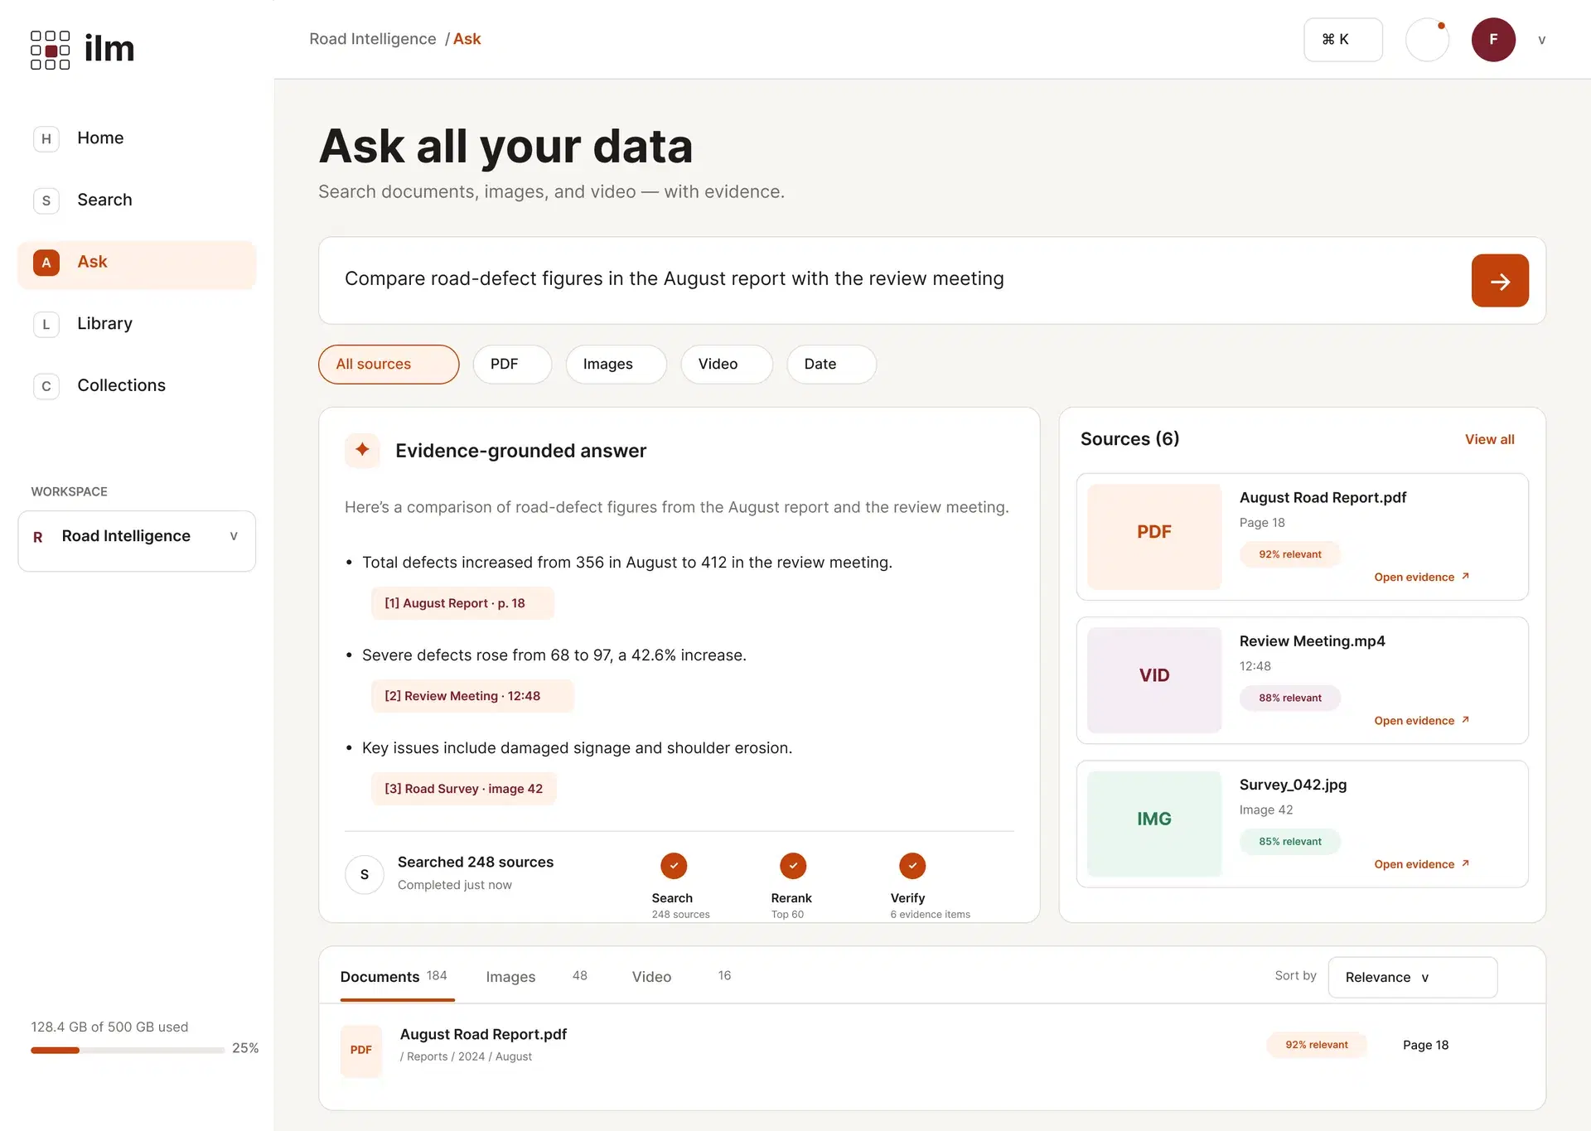Click the S avatar beside Searched 248 sources

pyautogui.click(x=365, y=875)
